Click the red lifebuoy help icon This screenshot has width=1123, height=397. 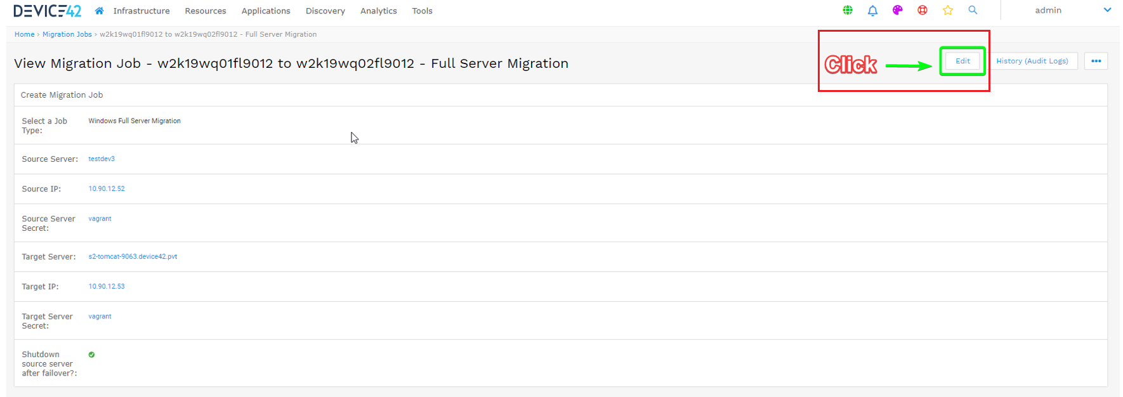[x=923, y=10]
